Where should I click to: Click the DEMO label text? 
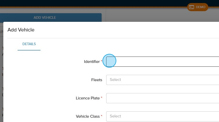click(200, 7)
